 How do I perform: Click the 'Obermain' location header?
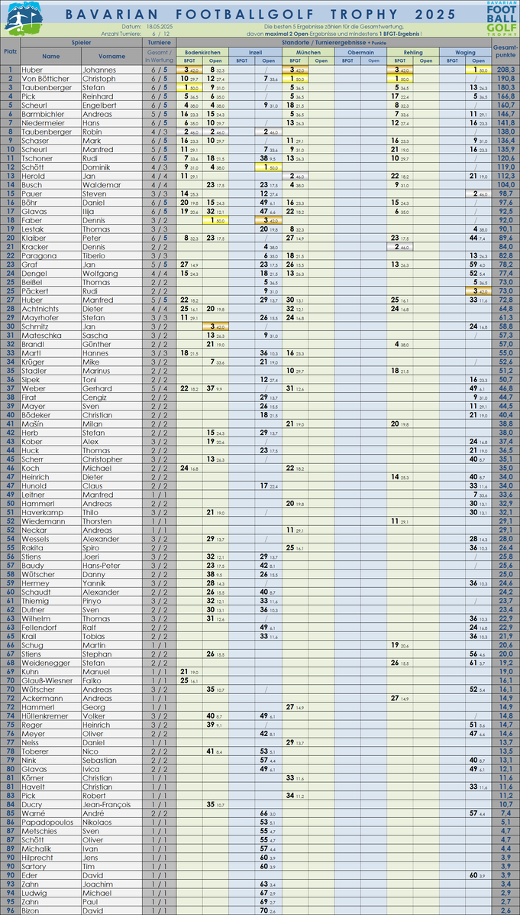click(360, 52)
